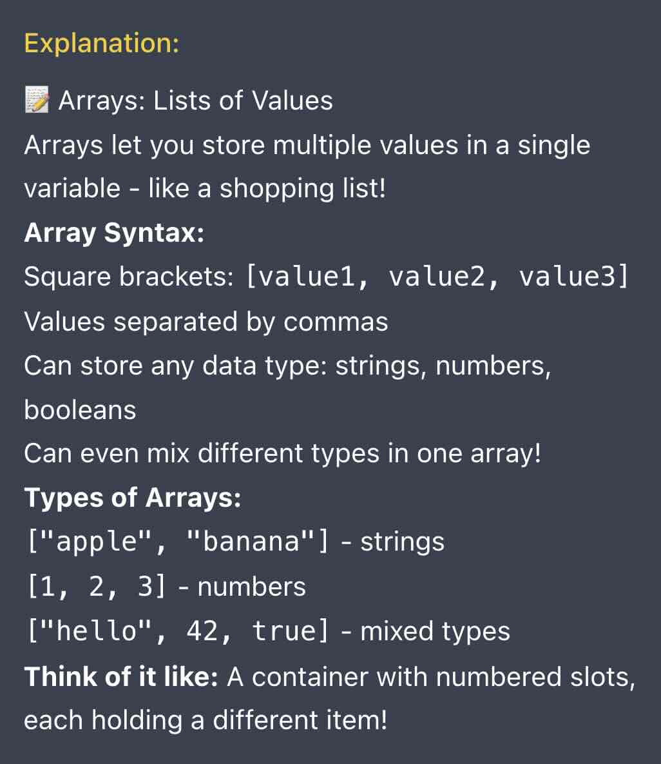This screenshot has height=764, width=661.
Task: Click the ["apple", "banana"] code example
Action: [177, 541]
